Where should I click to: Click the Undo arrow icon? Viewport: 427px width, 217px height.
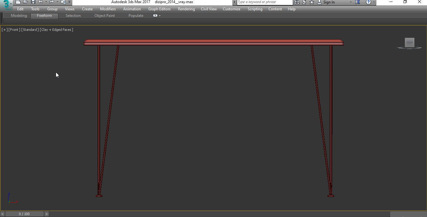pos(41,2)
